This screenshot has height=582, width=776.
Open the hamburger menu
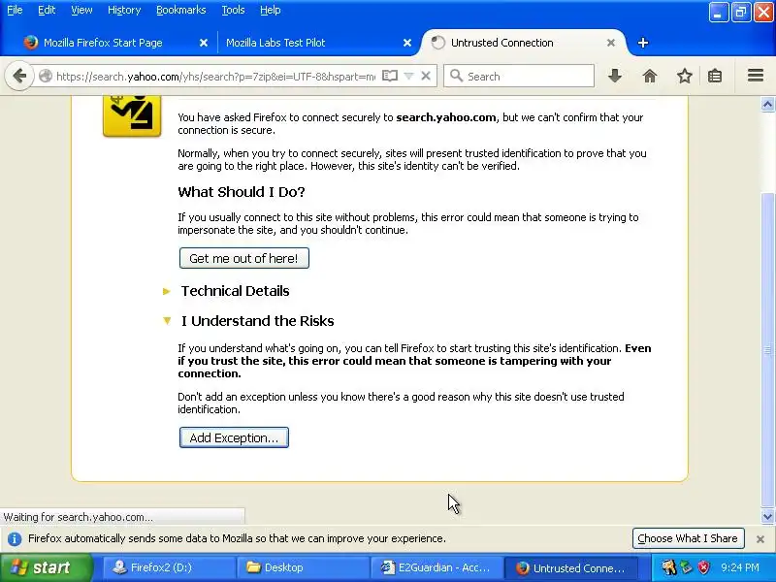click(x=756, y=76)
